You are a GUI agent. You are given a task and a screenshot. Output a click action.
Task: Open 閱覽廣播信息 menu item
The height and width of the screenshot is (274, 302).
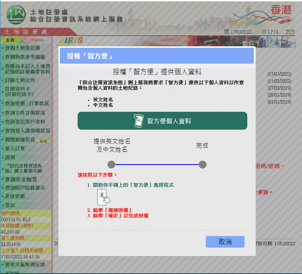[x=20, y=140]
